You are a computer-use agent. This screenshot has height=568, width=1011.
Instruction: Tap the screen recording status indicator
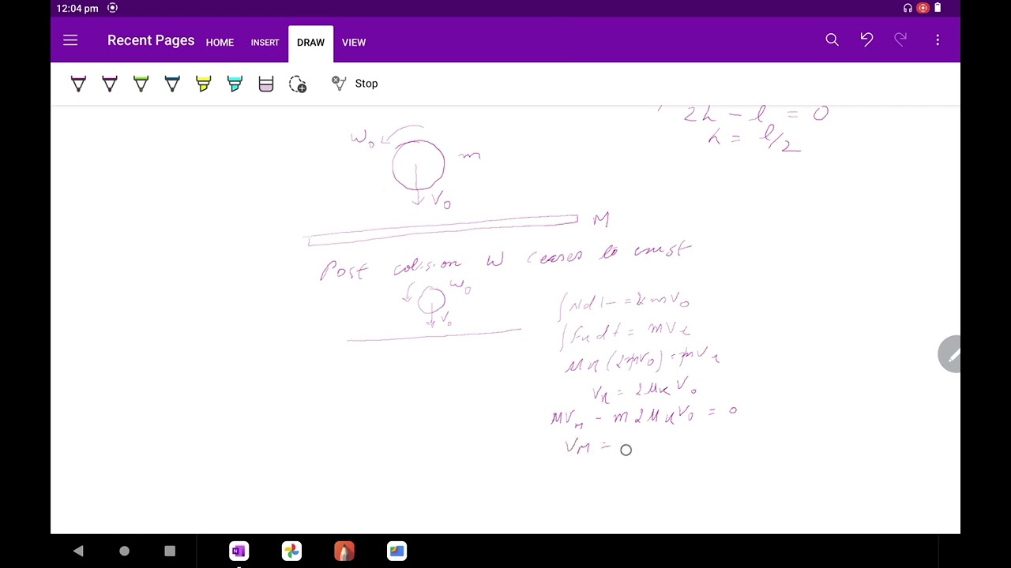[x=112, y=8]
